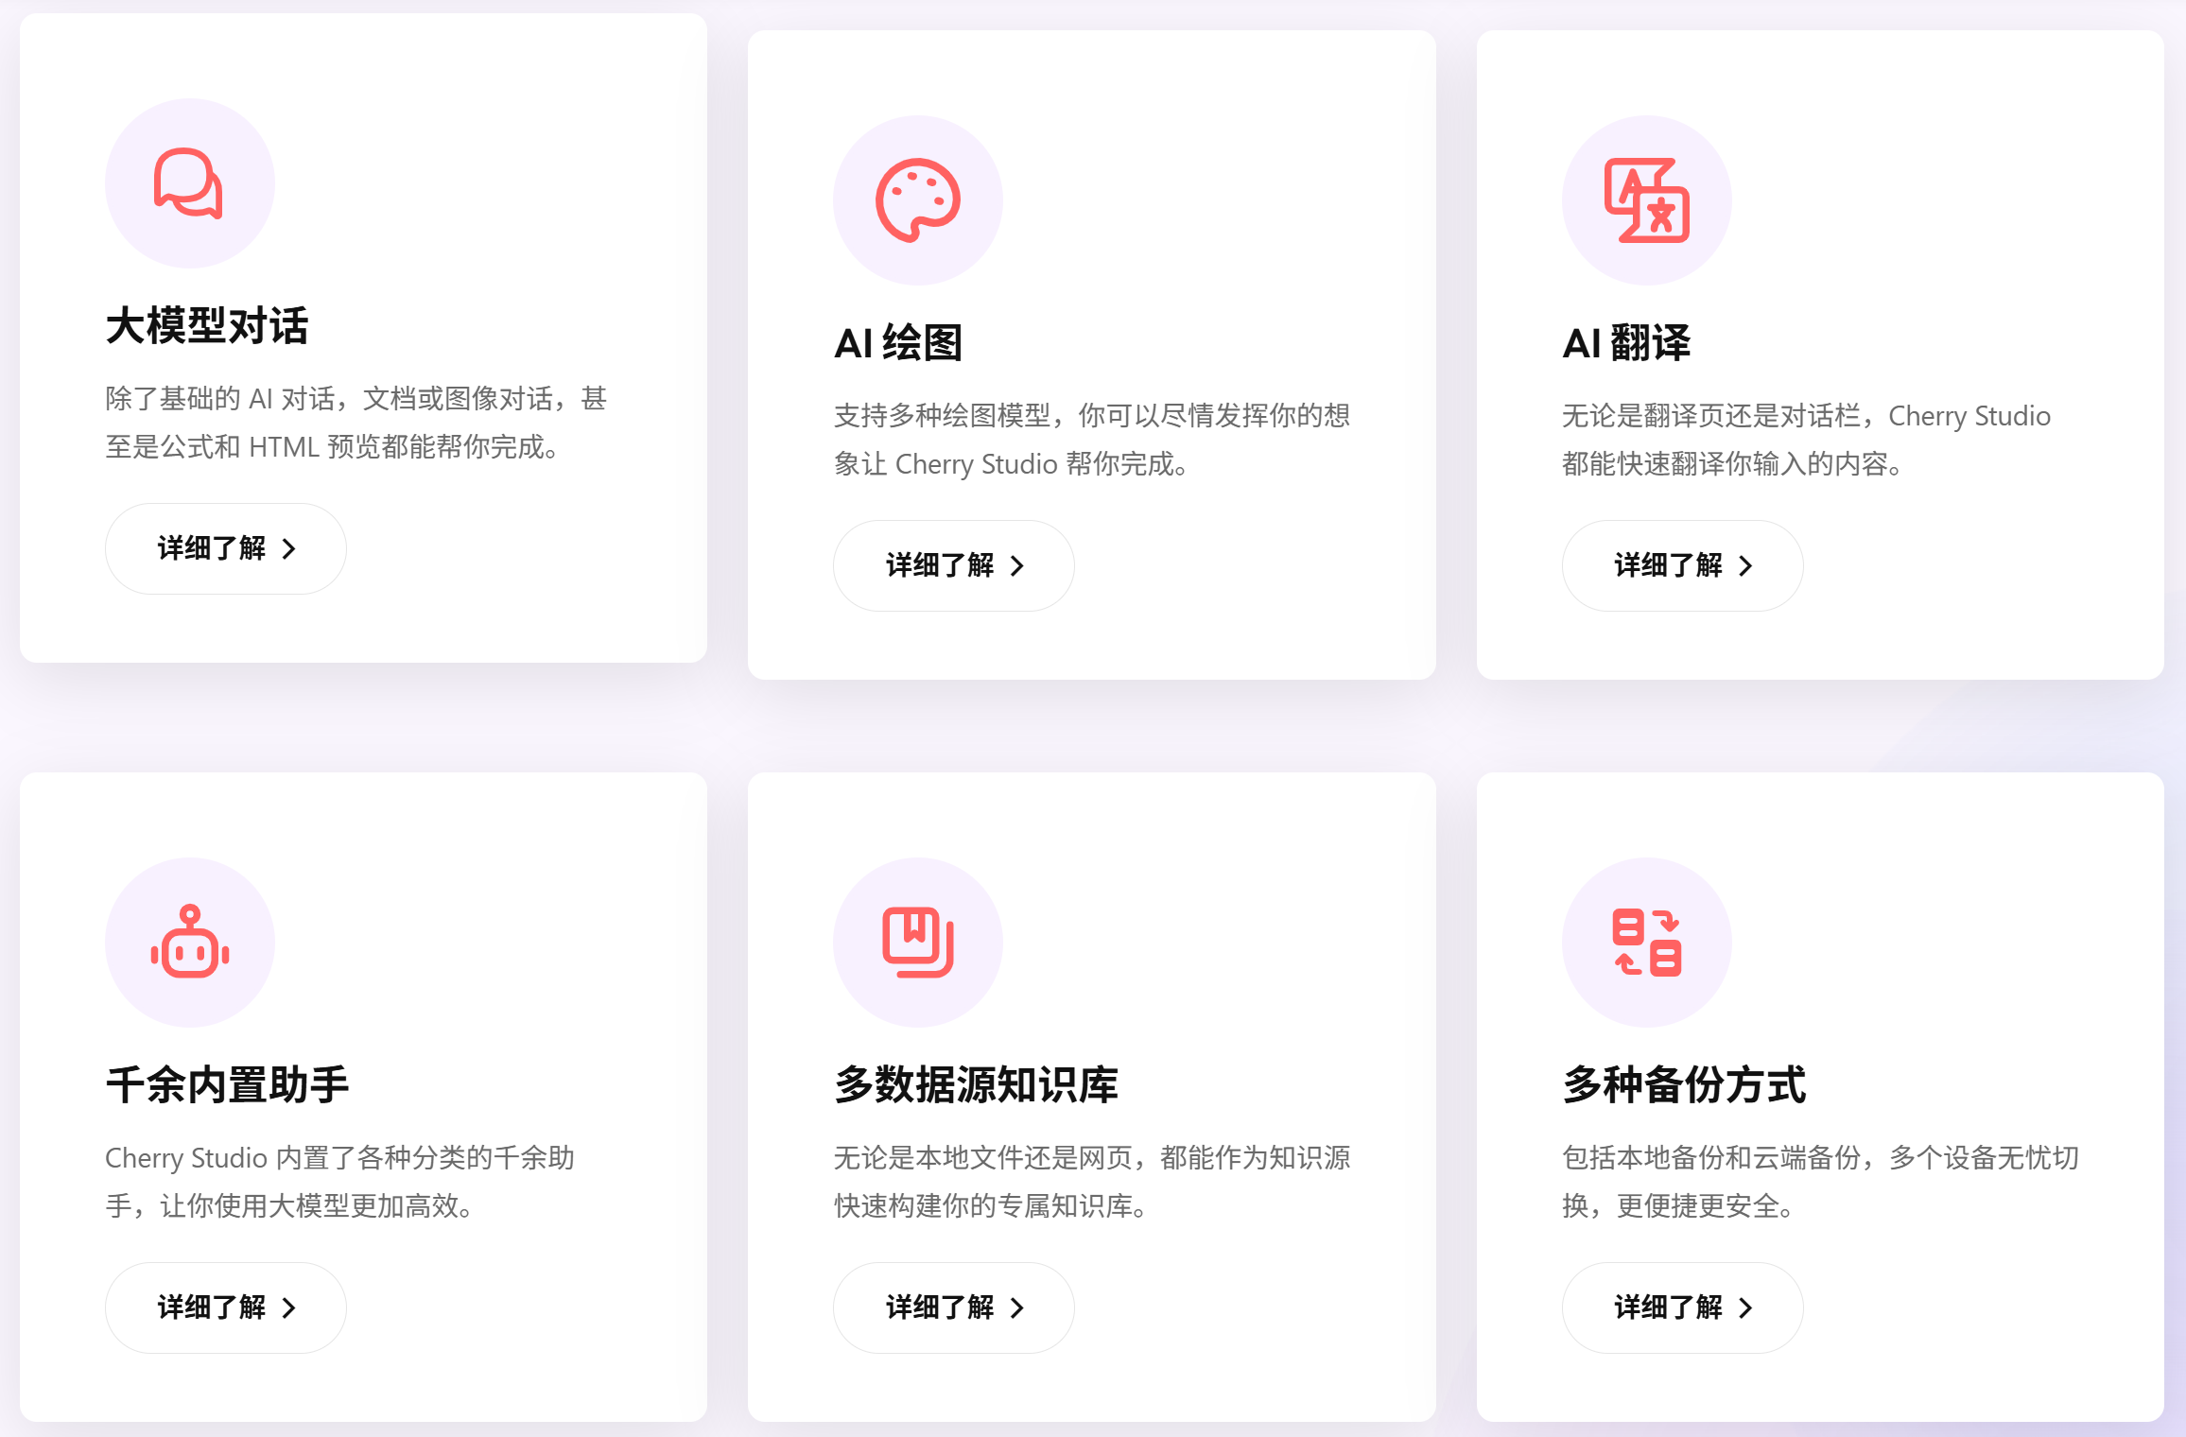Image resolution: width=2186 pixels, height=1437 pixels.
Task: Click the bookmark library icon for 多数据源知识库
Action: click(x=917, y=943)
